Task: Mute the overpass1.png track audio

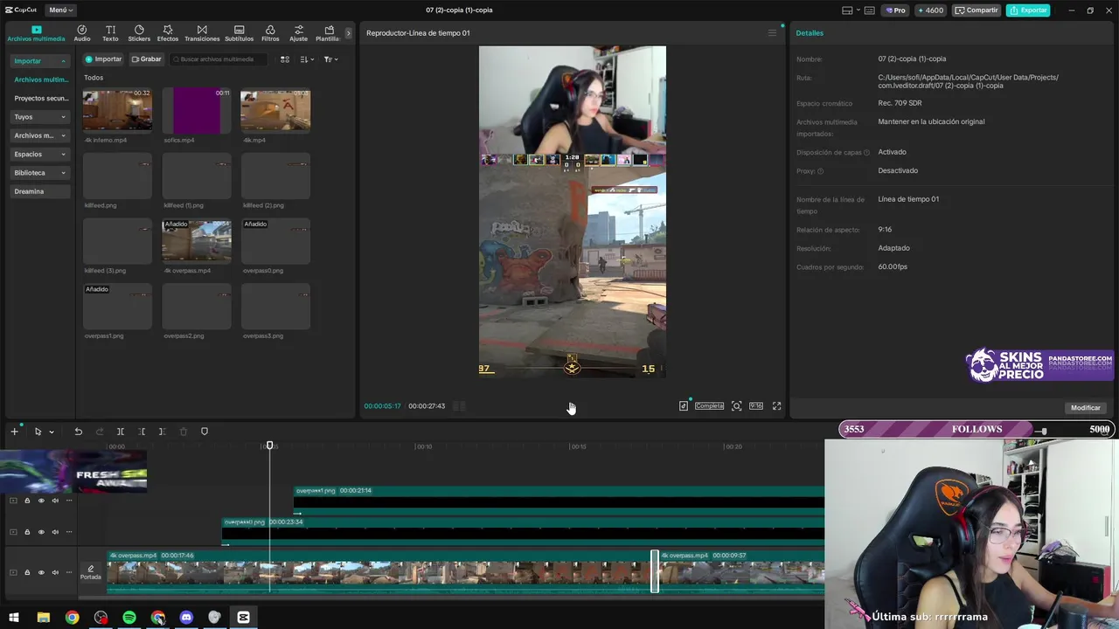Action: (x=55, y=501)
